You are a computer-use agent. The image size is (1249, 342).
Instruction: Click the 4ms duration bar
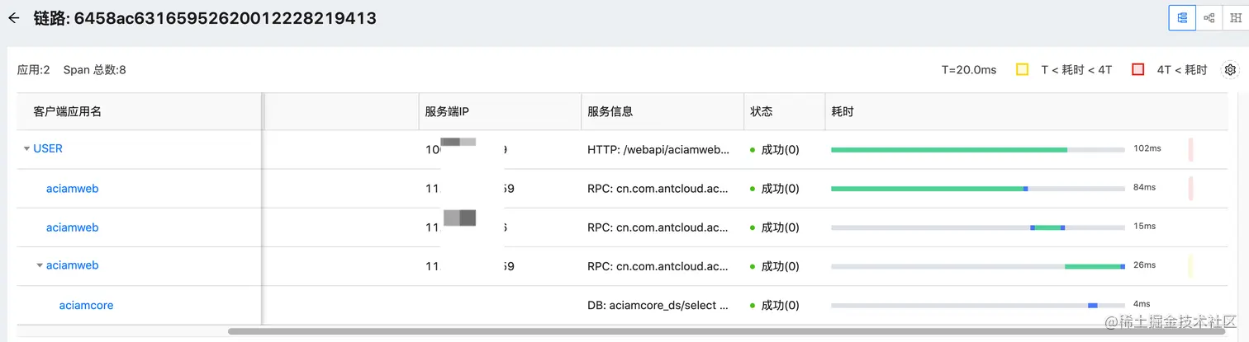[x=978, y=306]
